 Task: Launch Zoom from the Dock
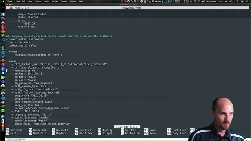pos(3,69)
